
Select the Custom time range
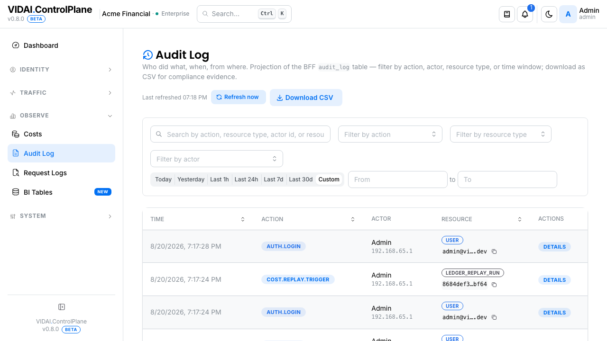click(329, 179)
